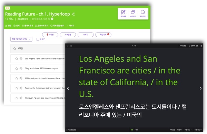Star the 'Los Angeles / and San Francisco' card
This screenshot has width=207, height=134.
[x=17, y=59]
